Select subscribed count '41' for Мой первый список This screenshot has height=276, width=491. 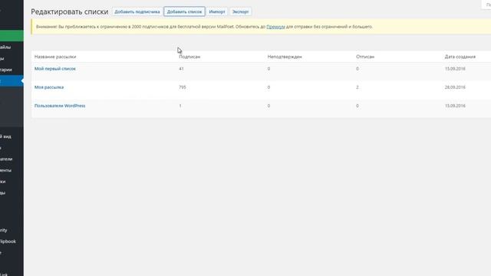(181, 68)
